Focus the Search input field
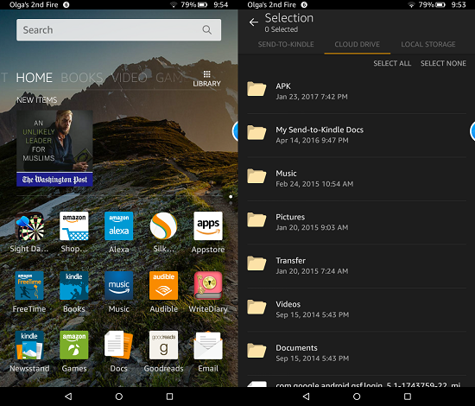475x406 pixels. tap(119, 29)
